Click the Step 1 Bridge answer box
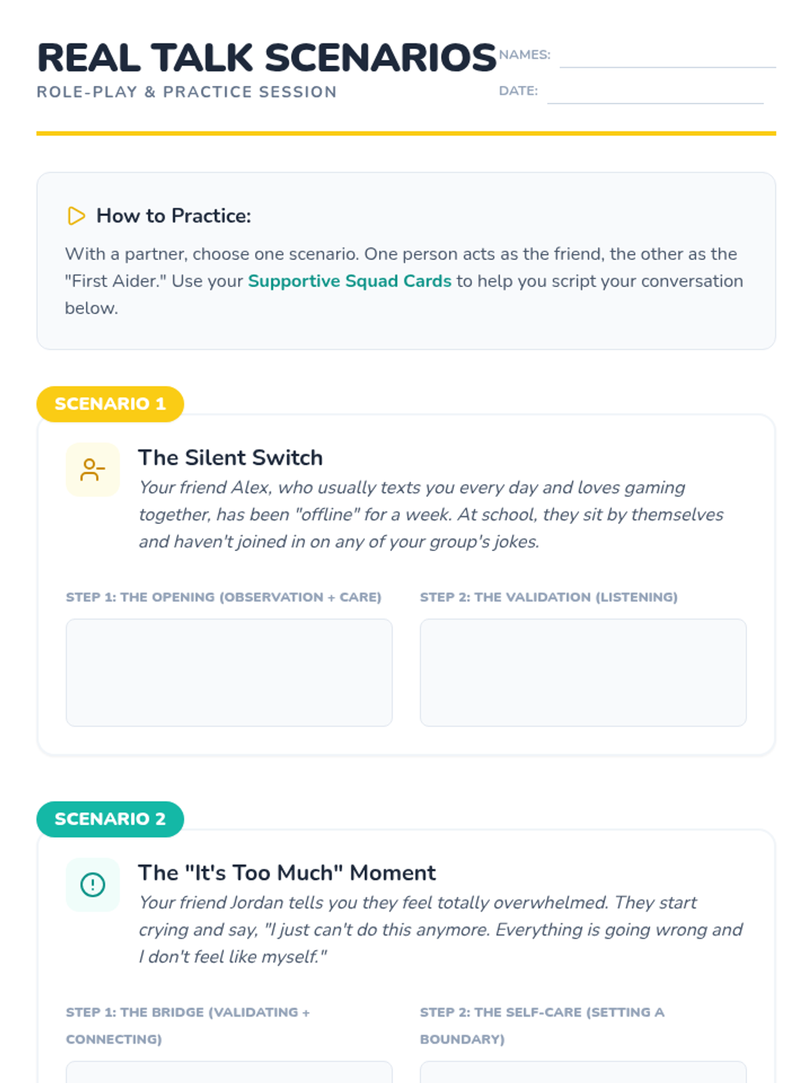 [229, 1072]
